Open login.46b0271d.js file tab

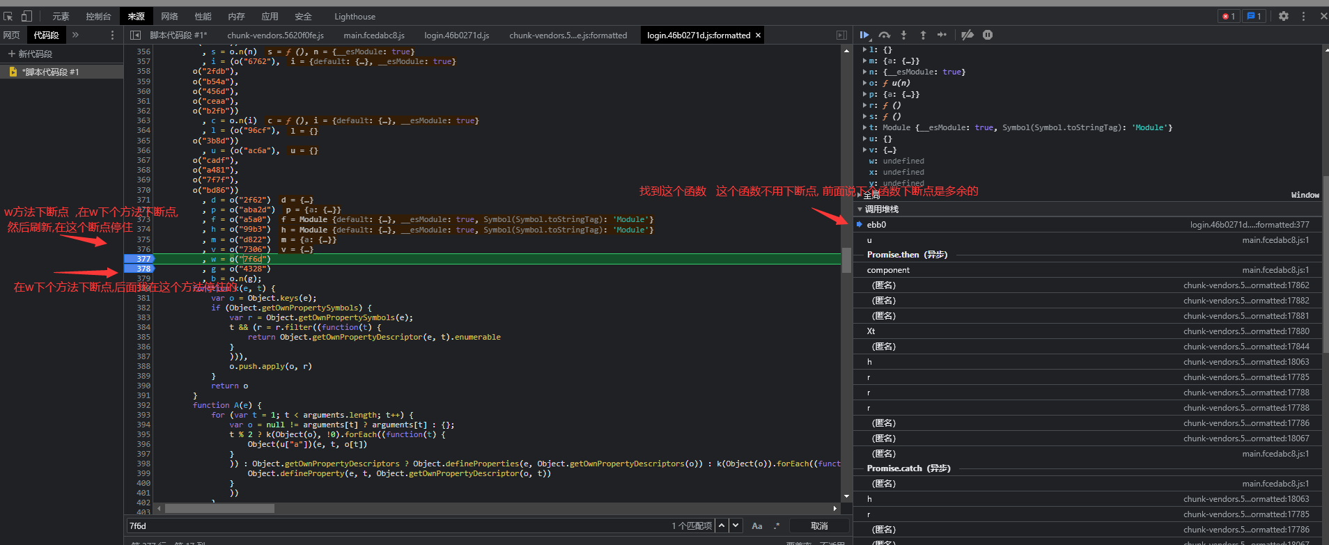(457, 35)
